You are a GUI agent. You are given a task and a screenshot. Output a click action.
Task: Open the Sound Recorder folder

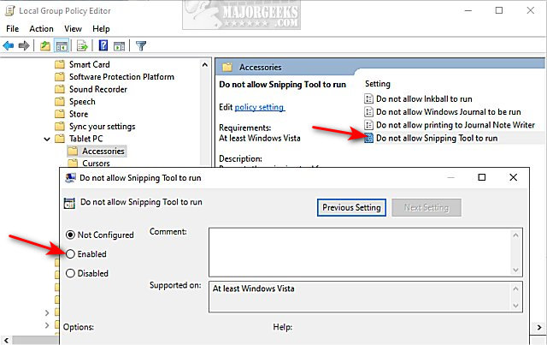tap(91, 89)
